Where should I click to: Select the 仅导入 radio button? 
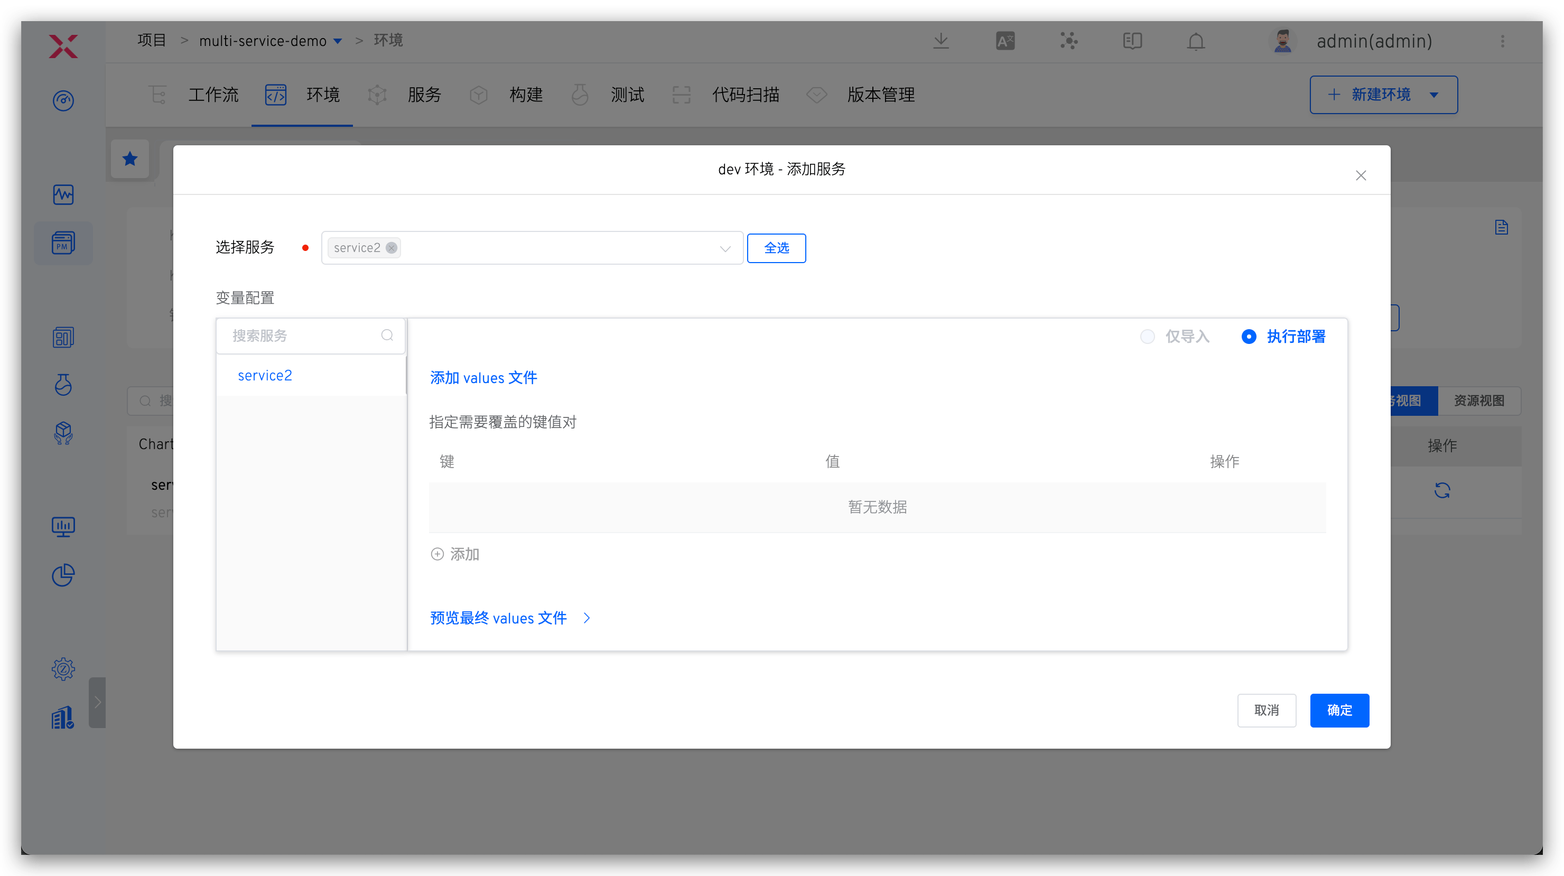pyautogui.click(x=1148, y=337)
